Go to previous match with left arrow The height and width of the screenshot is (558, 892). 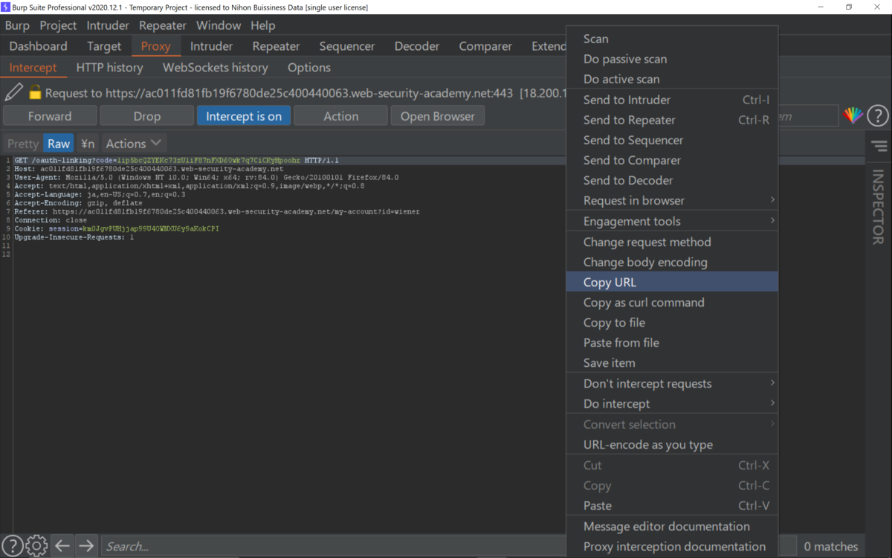[x=62, y=546]
